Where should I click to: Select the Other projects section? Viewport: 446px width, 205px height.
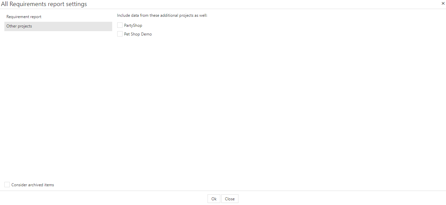click(19, 26)
